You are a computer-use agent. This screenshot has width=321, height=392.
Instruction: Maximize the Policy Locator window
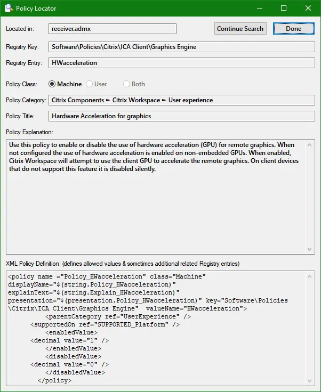pos(284,8)
